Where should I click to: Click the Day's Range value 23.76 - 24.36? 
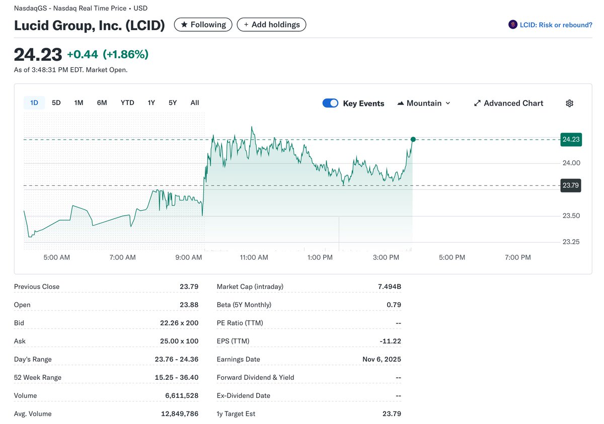point(177,359)
